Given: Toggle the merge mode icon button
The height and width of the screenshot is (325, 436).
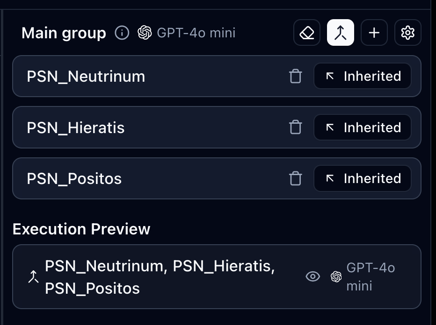Looking at the screenshot, I should (x=341, y=33).
